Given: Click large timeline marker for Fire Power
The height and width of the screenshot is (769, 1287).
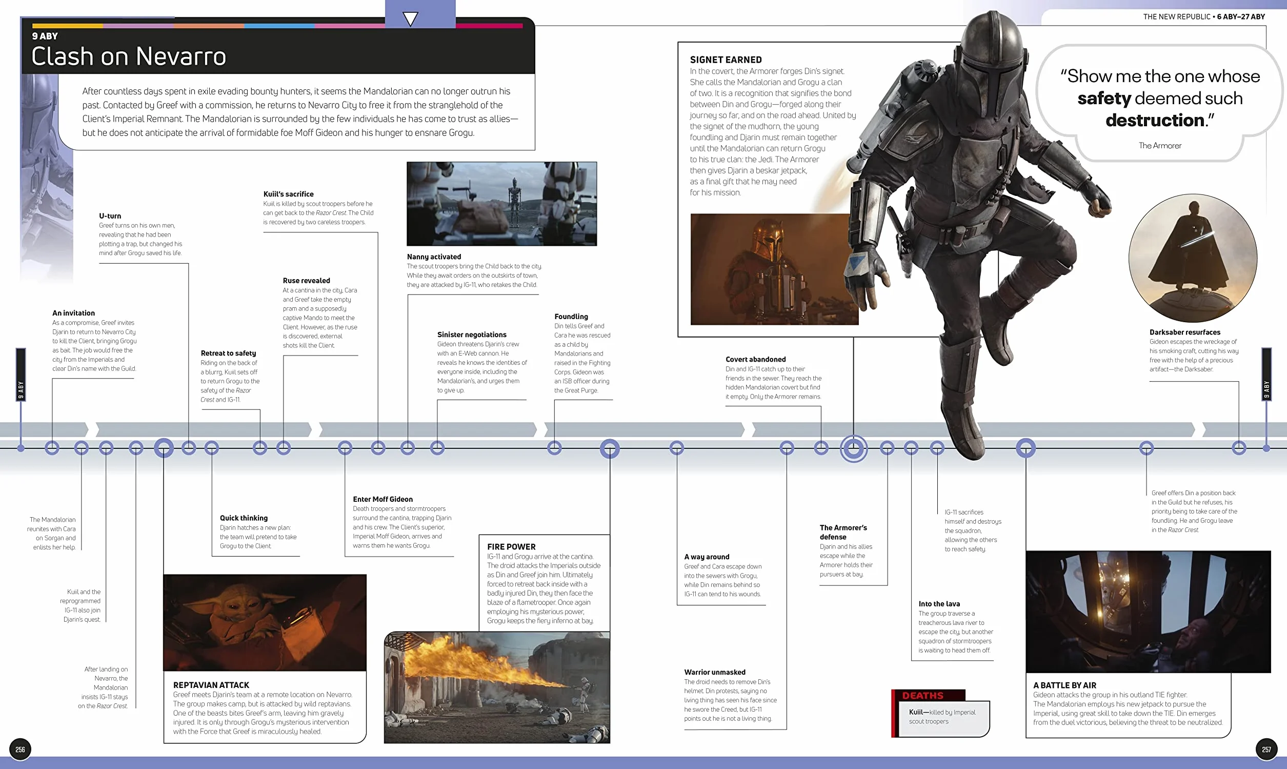Looking at the screenshot, I should (x=610, y=449).
